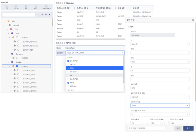This screenshot has height=132, width=196.
Task: Clear the Process Type selection field
Action: [x=122, y=53]
